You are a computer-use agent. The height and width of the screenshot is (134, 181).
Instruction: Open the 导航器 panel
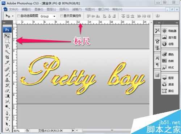coord(169,31)
